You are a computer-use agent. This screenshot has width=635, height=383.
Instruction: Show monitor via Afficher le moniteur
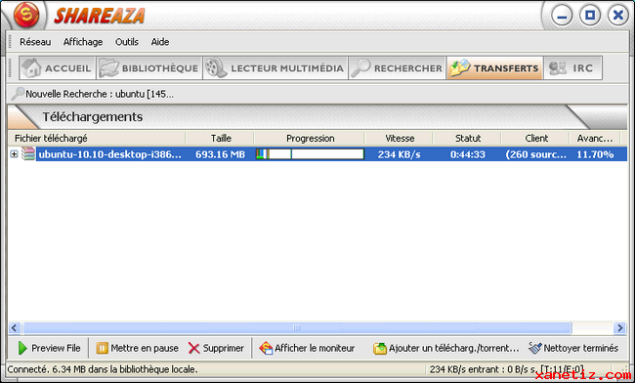(307, 348)
